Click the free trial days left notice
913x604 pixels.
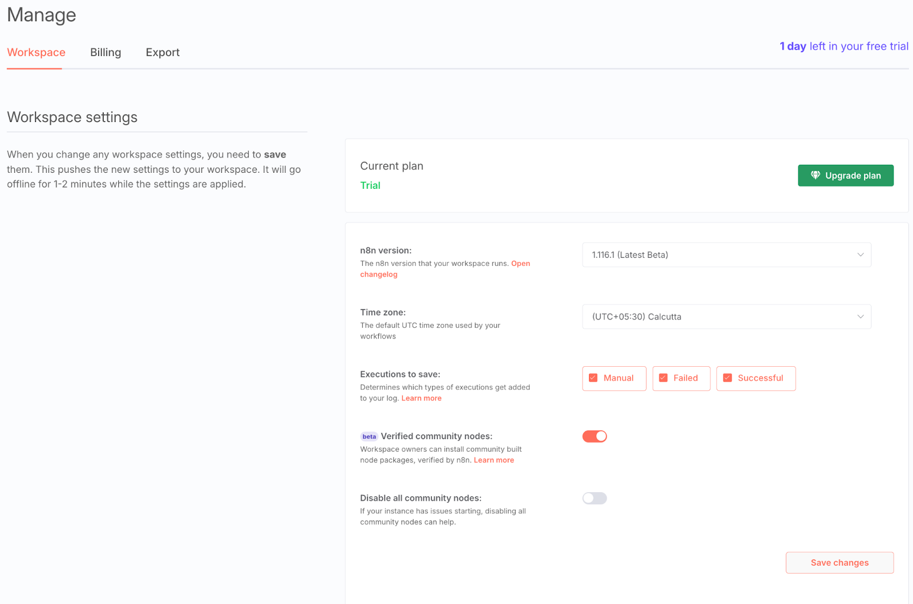(843, 47)
